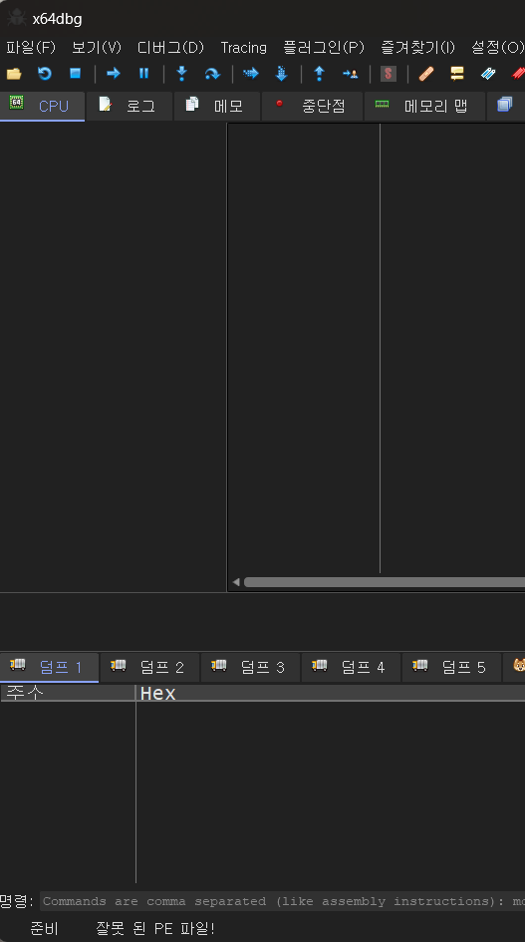Open the Labels tag icon
Viewport: 525px width, 942px height.
click(x=488, y=74)
